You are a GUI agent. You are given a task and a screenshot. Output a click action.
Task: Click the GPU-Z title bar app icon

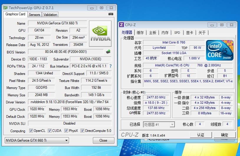[6, 8]
